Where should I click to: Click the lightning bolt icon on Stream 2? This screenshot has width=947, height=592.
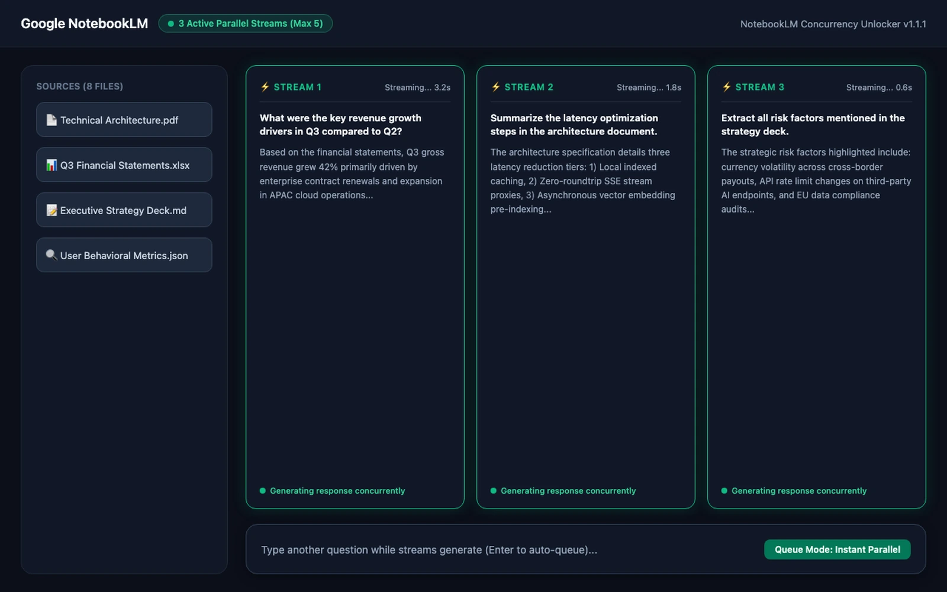pos(496,87)
